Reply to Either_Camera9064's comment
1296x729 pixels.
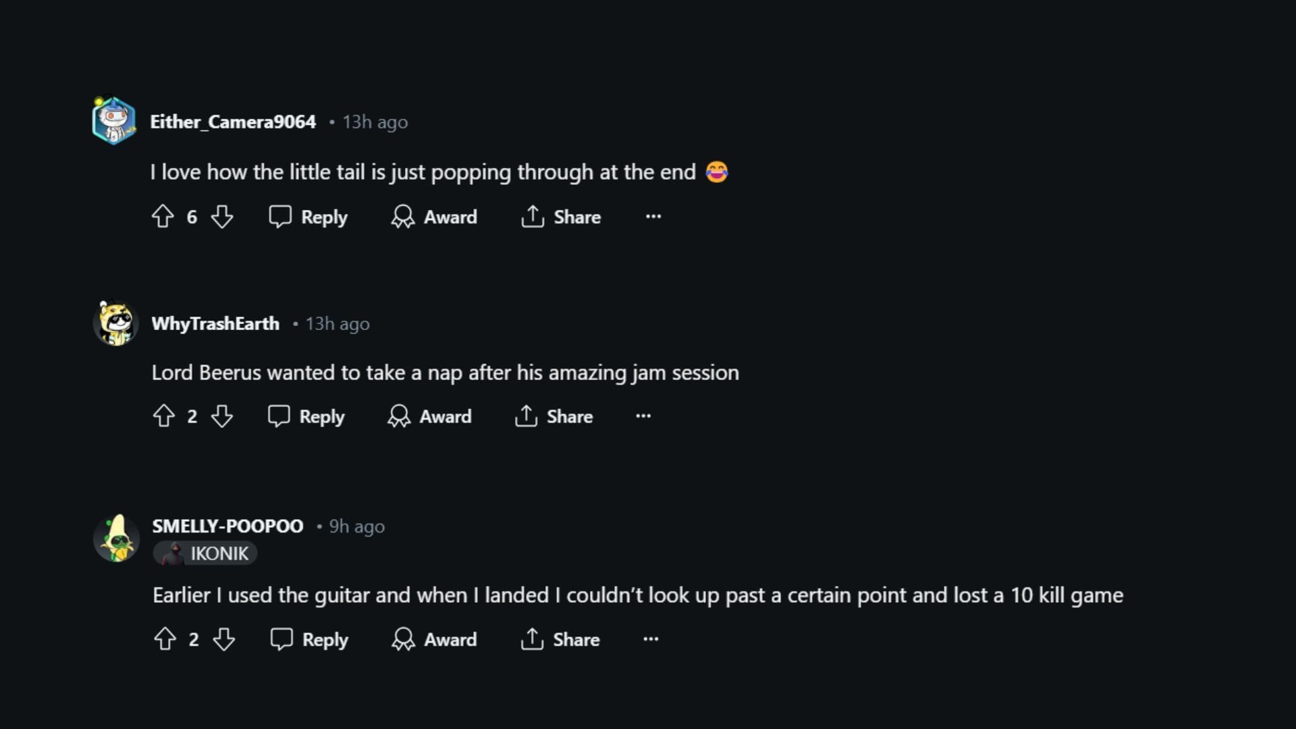308,217
